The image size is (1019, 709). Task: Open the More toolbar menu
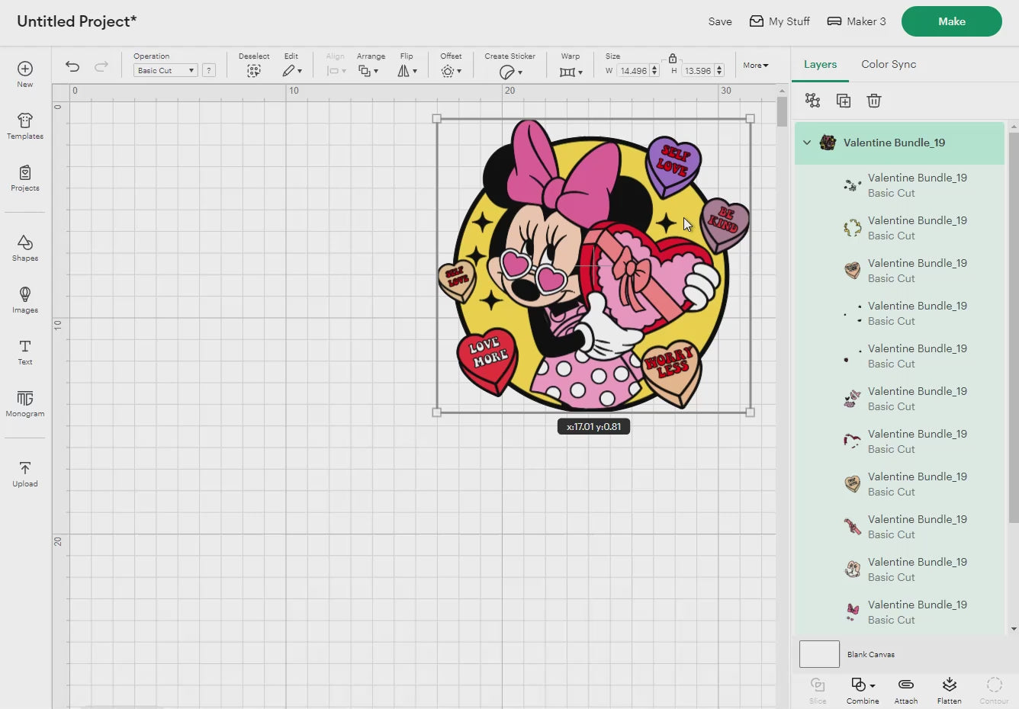(756, 66)
